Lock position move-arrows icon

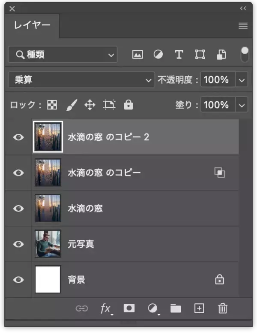pyautogui.click(x=90, y=105)
